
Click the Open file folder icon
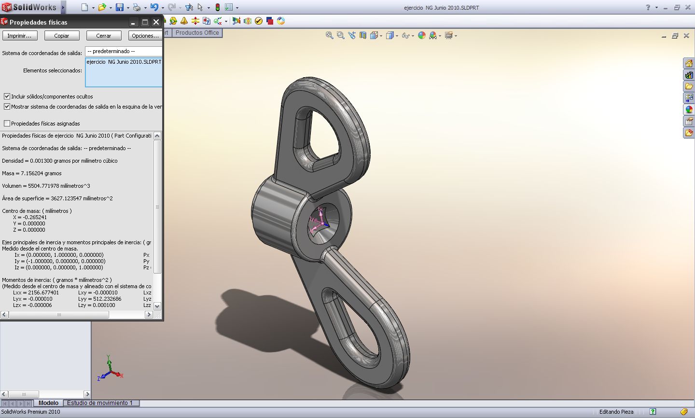tap(102, 7)
